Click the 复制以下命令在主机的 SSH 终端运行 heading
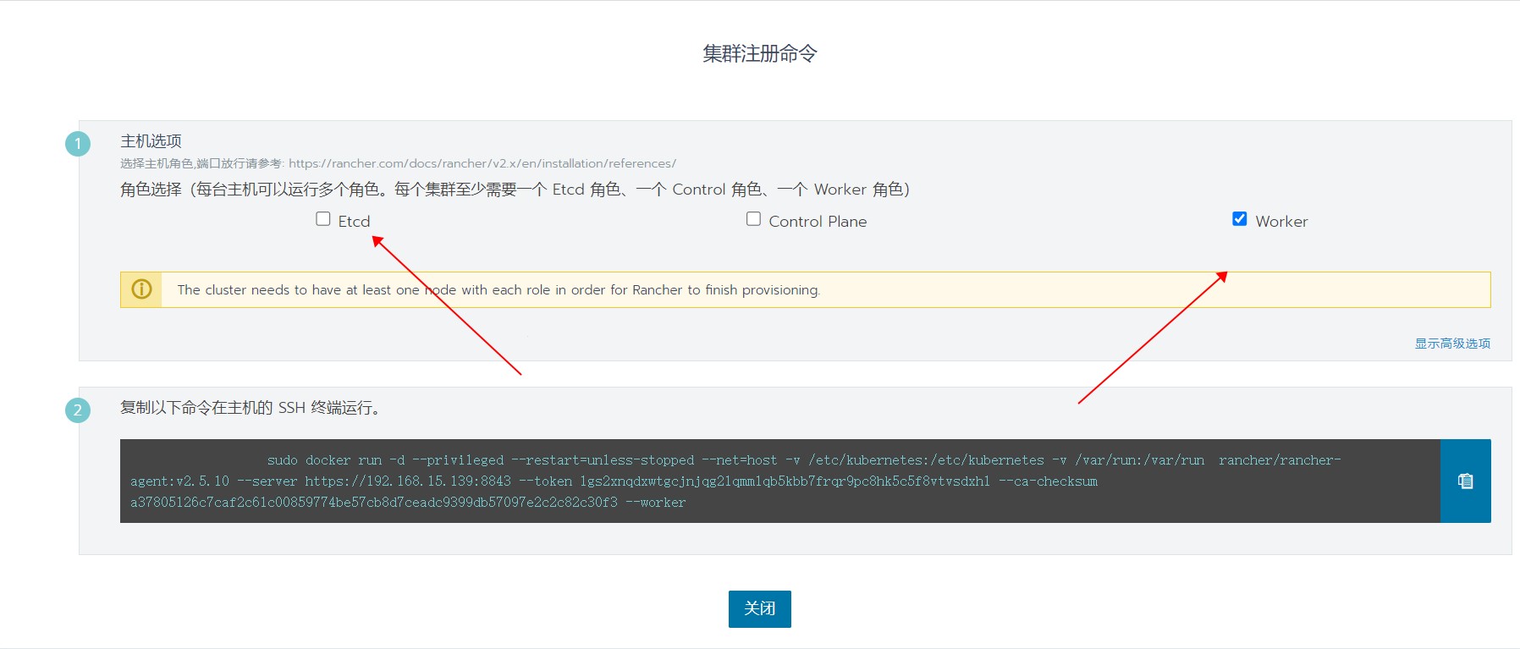1520x649 pixels. pyautogui.click(x=252, y=408)
